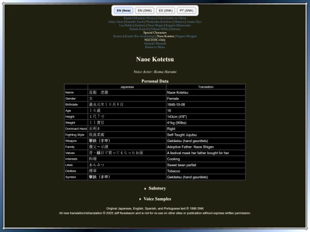This screenshot has height=232, width=310.
Task: Open Zantetsu character link
Action: (140, 25)
